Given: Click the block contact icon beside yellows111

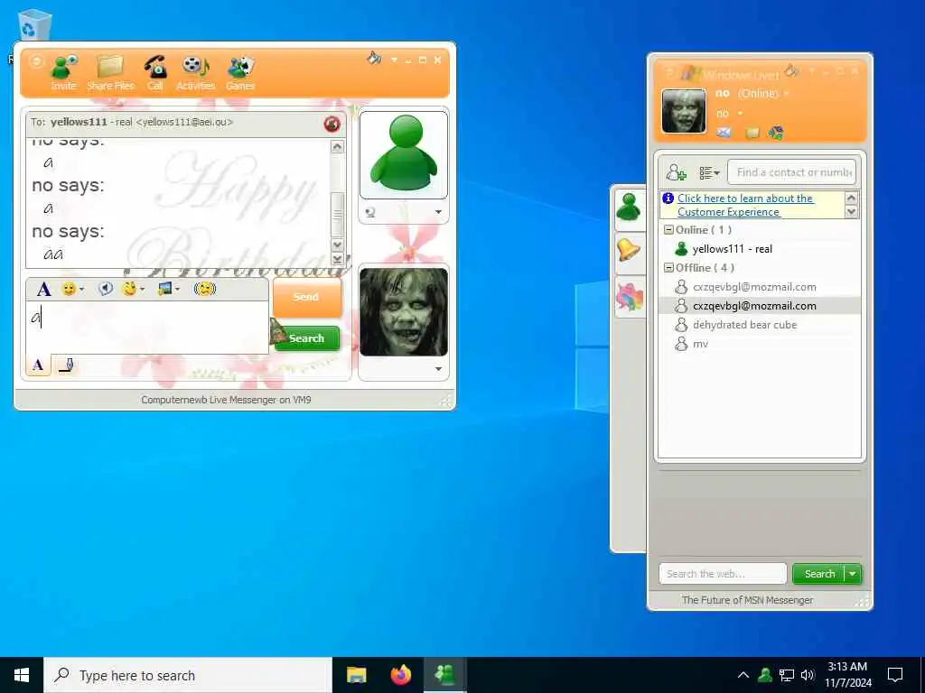Looking at the screenshot, I should (332, 124).
